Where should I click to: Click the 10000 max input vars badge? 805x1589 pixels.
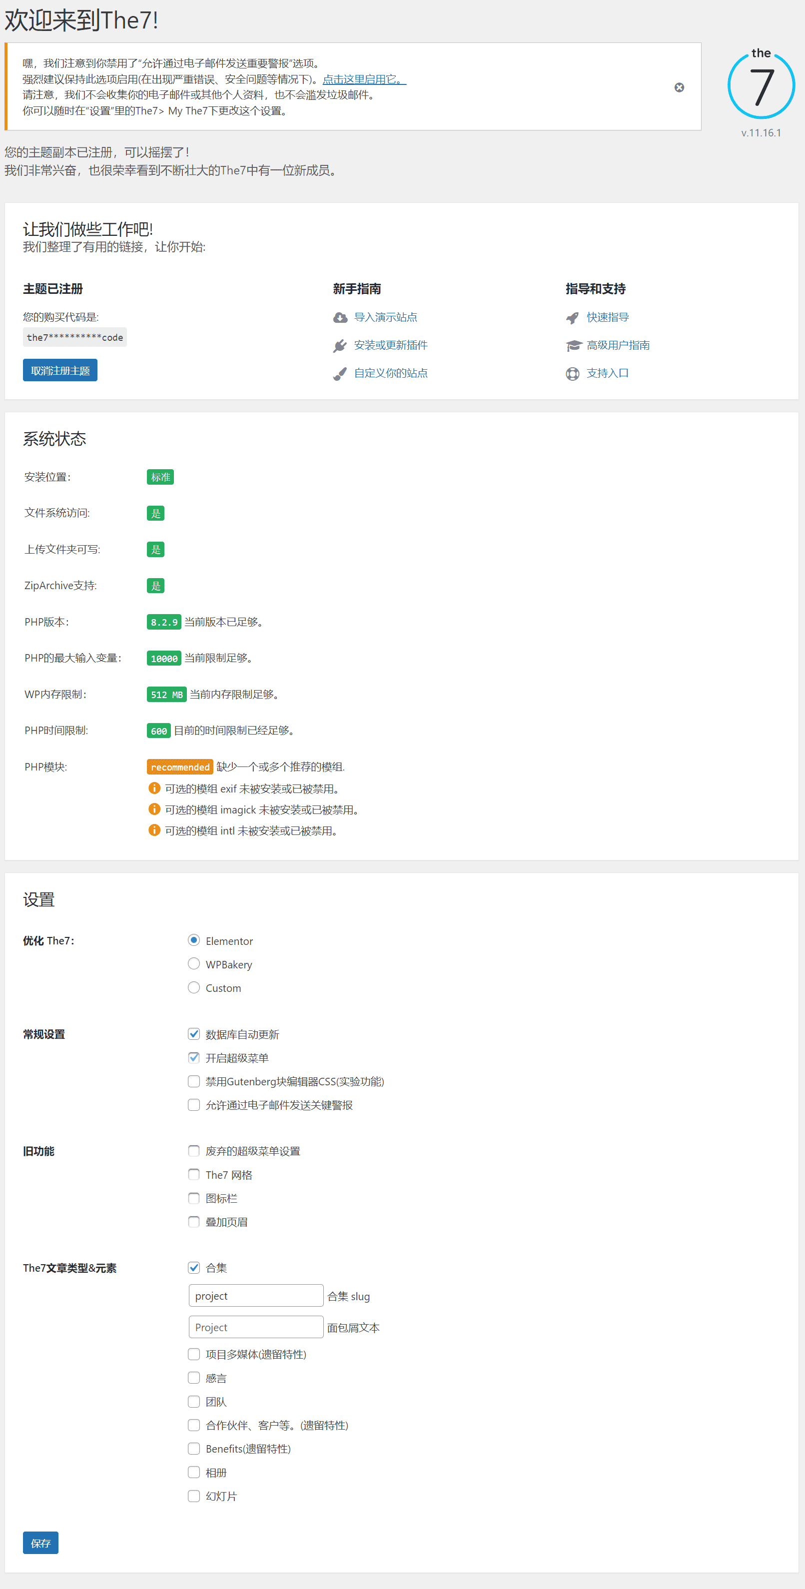click(164, 658)
